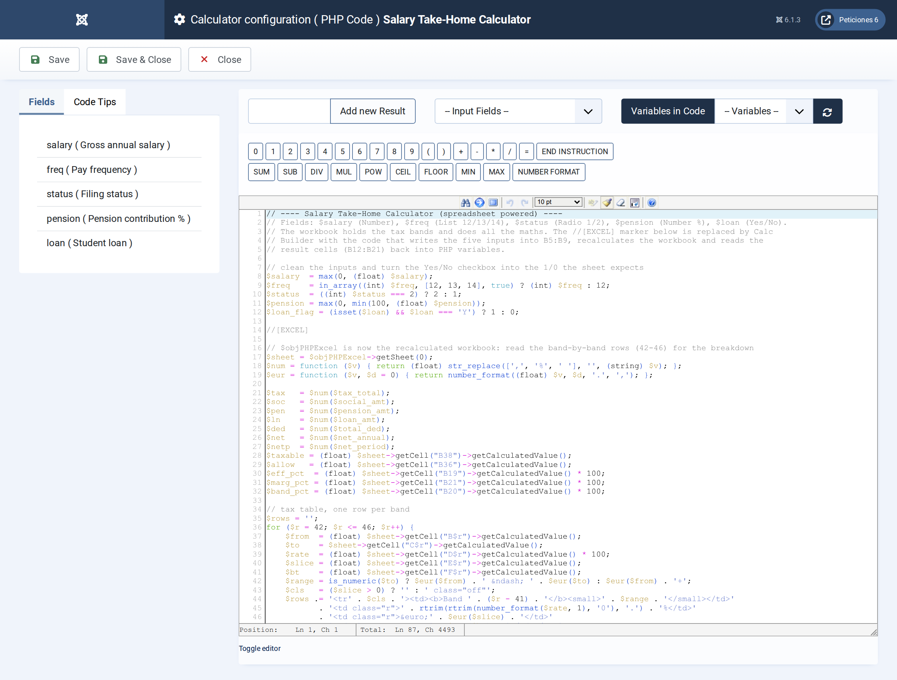
Task: Focus the new result name input field
Action: click(x=289, y=111)
